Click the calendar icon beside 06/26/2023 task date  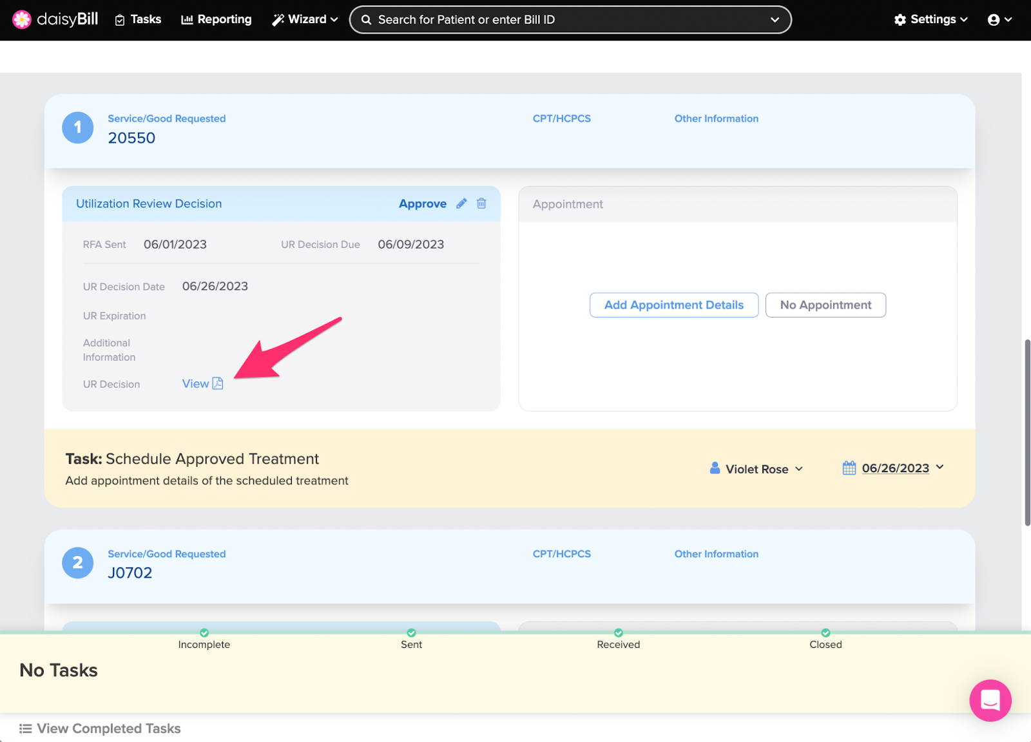(849, 468)
